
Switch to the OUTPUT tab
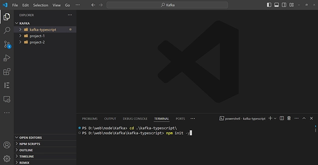coord(110,119)
